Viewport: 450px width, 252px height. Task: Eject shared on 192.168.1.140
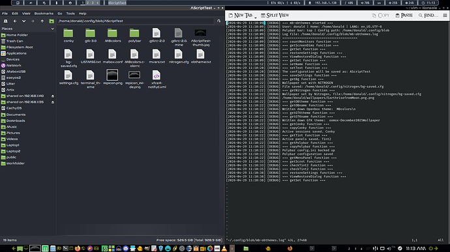53,96
